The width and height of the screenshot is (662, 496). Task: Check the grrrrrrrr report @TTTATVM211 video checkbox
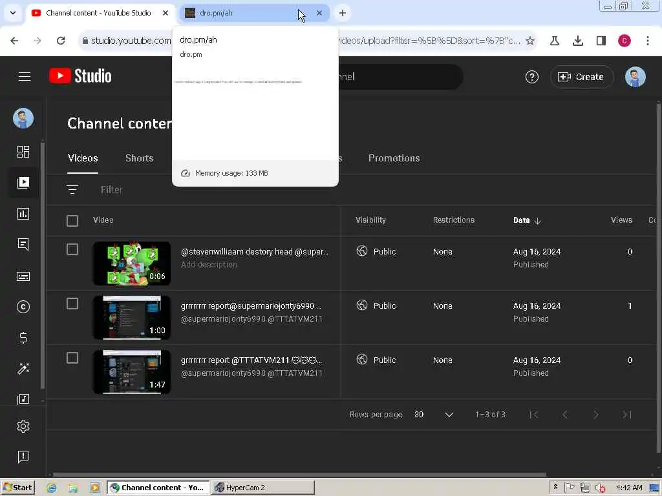coord(72,358)
